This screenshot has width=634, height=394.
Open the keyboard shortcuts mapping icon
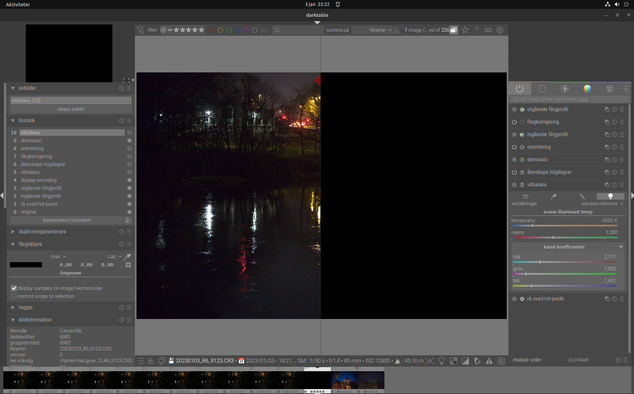488,30
